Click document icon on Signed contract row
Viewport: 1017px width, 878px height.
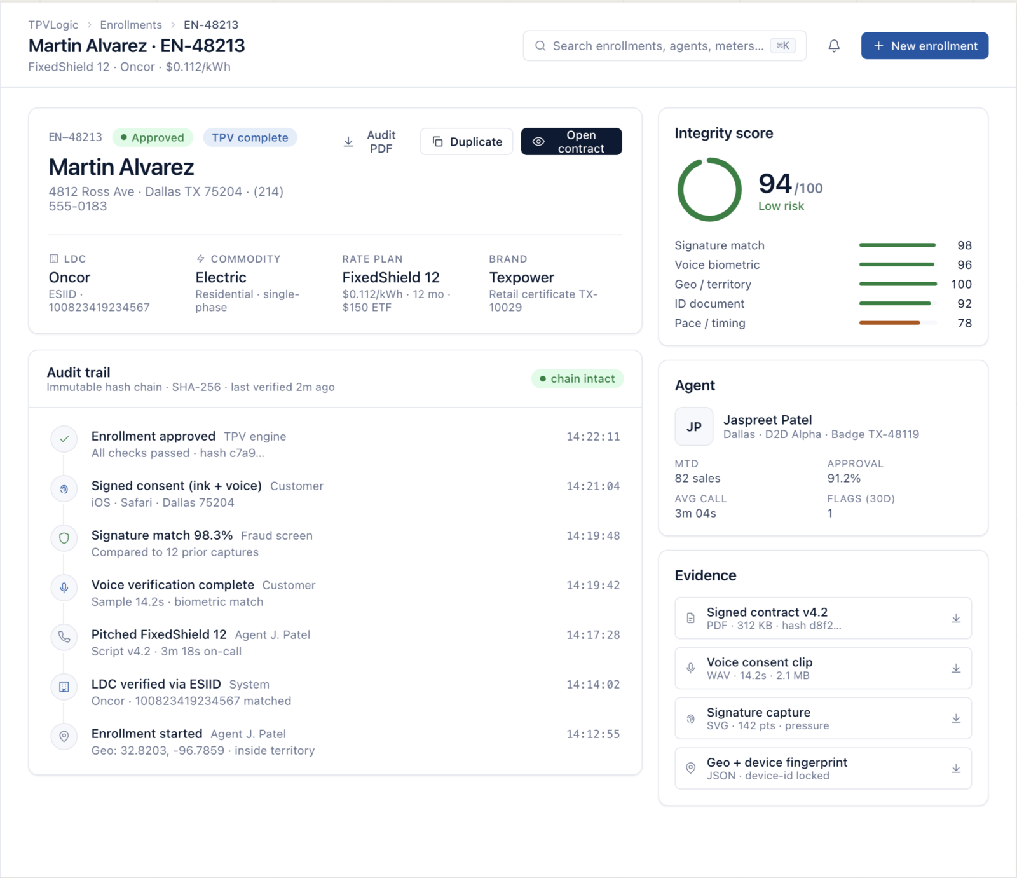[691, 618]
